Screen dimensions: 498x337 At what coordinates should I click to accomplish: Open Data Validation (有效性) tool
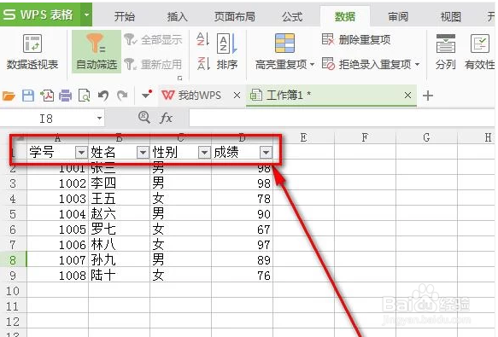pyautogui.click(x=479, y=52)
